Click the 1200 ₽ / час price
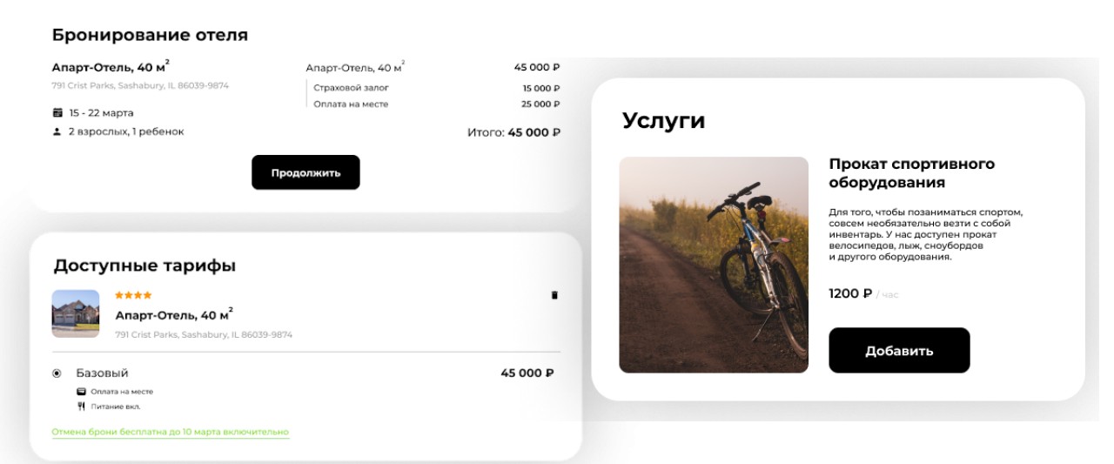This screenshot has width=1114, height=464. coord(863,294)
